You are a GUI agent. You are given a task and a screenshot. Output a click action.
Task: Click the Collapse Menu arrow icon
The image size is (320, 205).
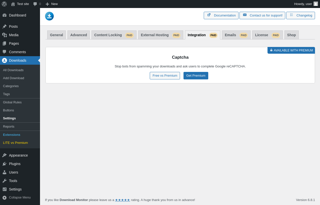click(4, 198)
